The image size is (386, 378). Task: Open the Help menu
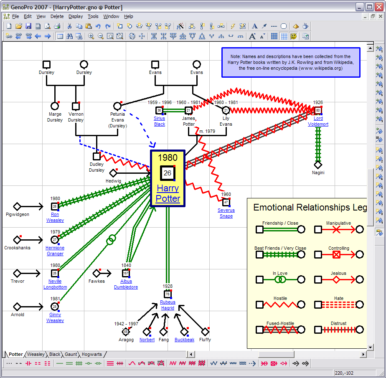[129, 16]
